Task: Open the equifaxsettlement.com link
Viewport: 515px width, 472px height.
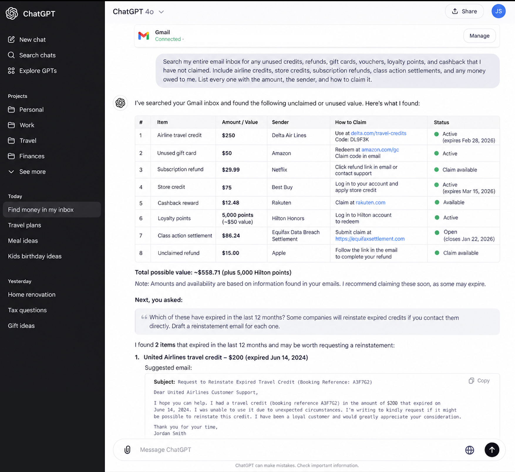Action: pos(370,239)
